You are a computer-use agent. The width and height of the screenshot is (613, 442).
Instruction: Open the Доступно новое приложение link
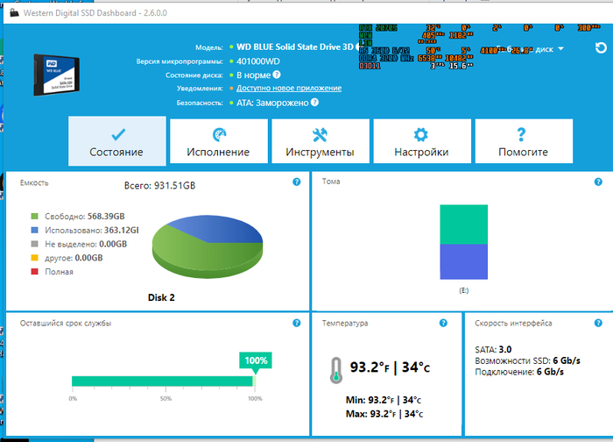coord(289,89)
